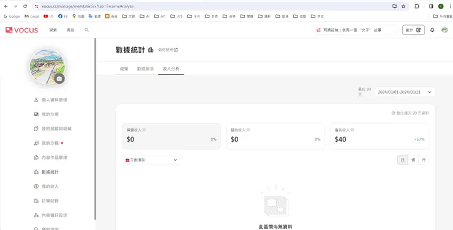This screenshot has height=230, width=453.
Task: Reload the page
Action: pyautogui.click(x=25, y=6)
